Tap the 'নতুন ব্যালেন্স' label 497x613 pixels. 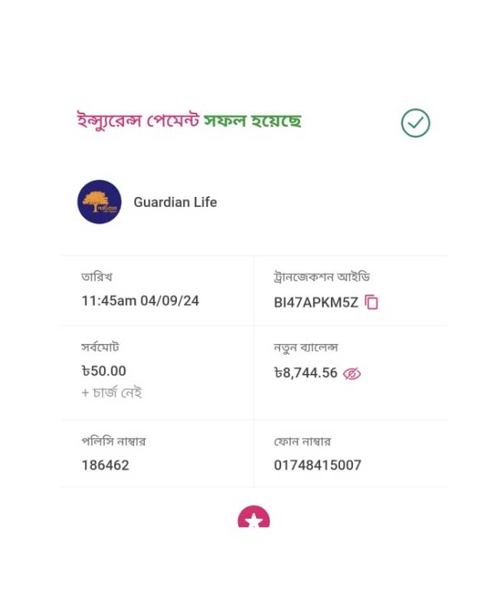click(x=306, y=347)
